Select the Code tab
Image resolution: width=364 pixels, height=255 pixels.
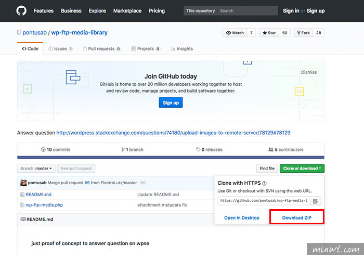30,49
